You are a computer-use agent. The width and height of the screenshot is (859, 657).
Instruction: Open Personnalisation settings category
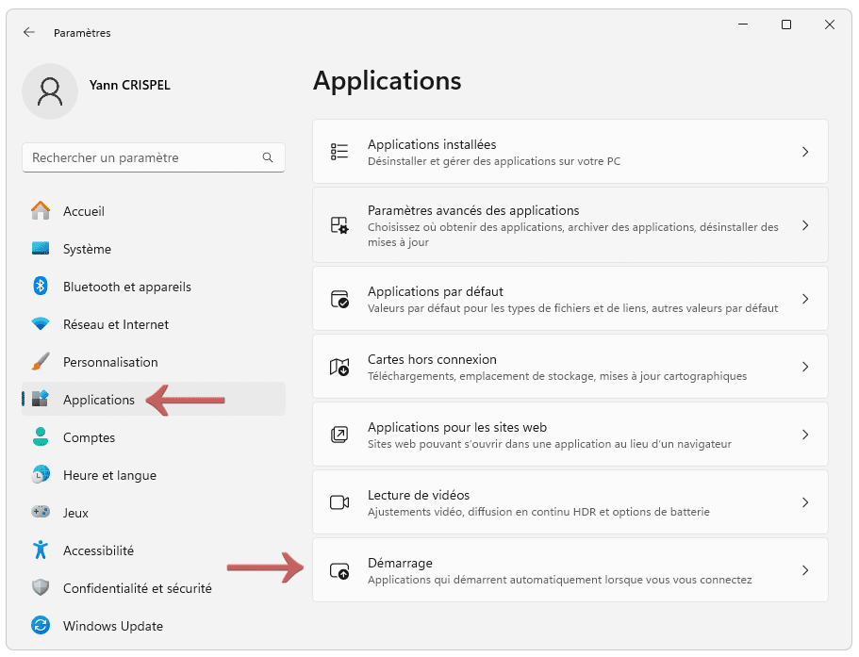tap(109, 362)
